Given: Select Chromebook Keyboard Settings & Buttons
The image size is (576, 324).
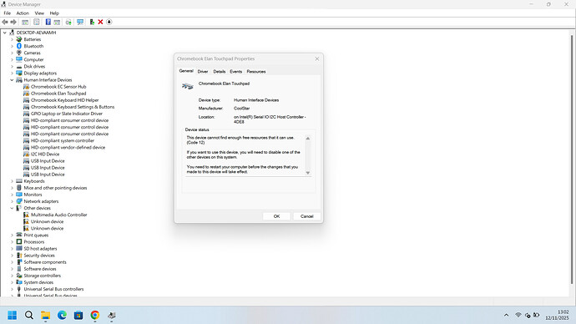Looking at the screenshot, I should click(x=73, y=107).
